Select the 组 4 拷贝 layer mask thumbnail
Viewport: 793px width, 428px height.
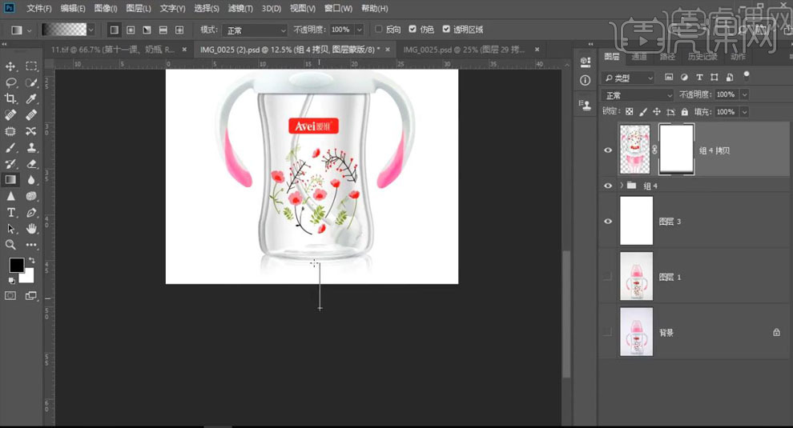pyautogui.click(x=675, y=150)
